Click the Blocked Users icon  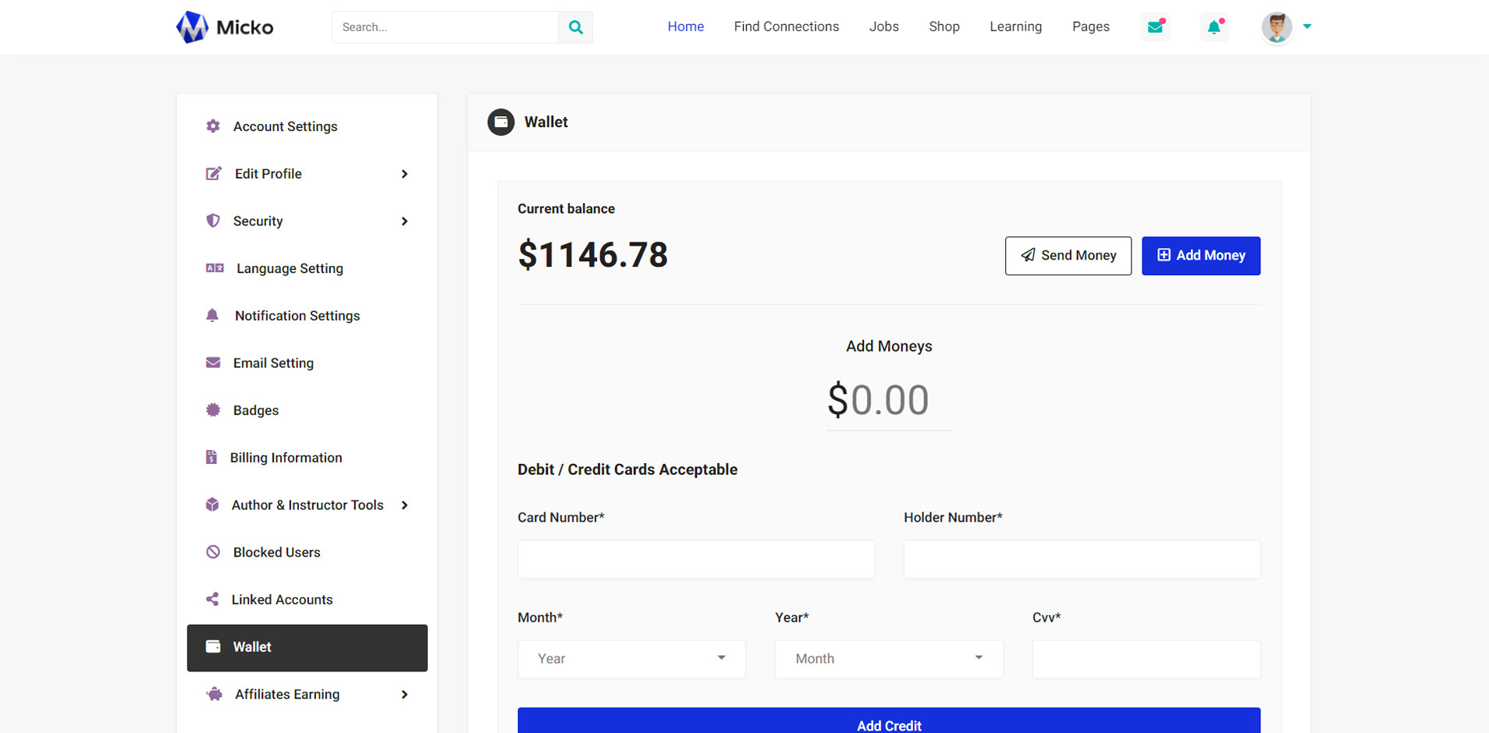(213, 552)
